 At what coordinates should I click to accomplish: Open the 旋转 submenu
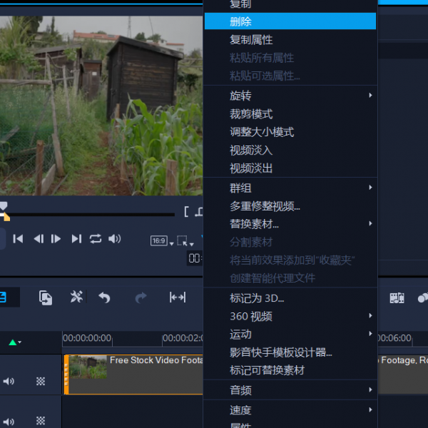[x=290, y=96]
